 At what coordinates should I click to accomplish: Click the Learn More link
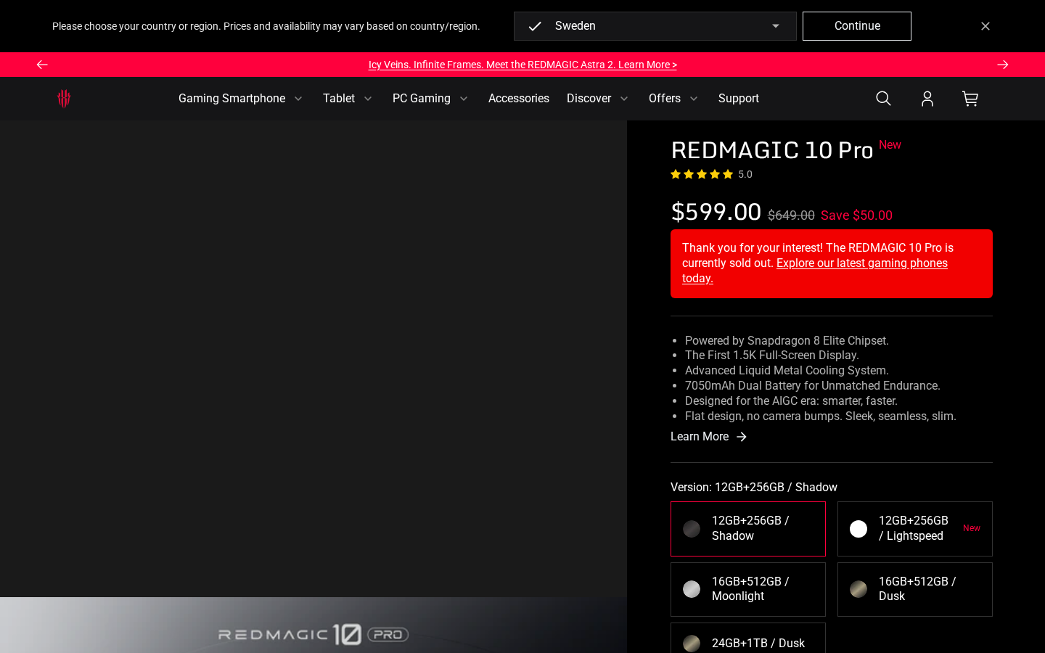point(700,437)
